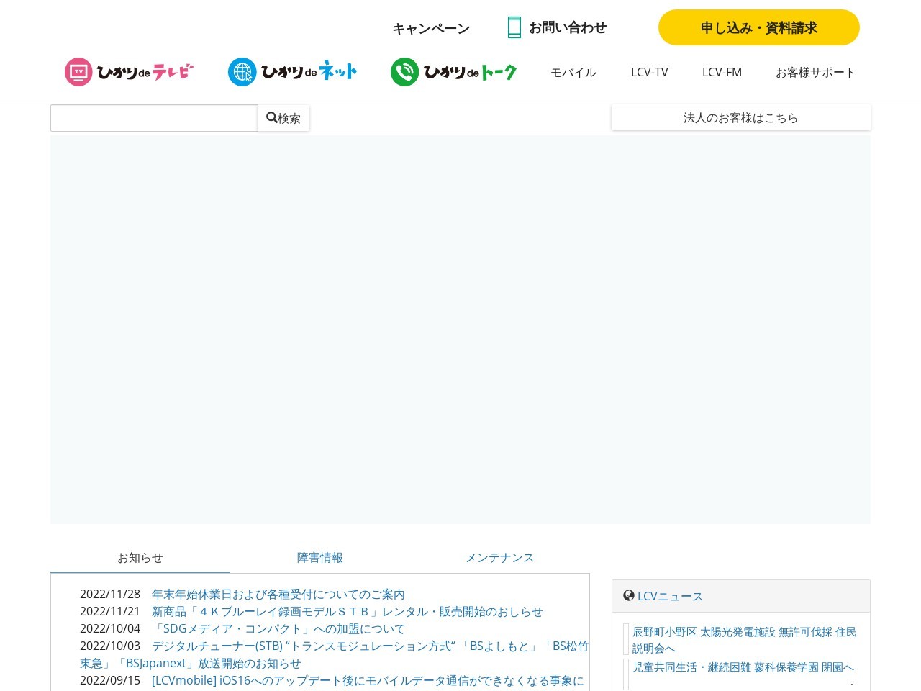Open the ひかりdeネット logo link

293,72
